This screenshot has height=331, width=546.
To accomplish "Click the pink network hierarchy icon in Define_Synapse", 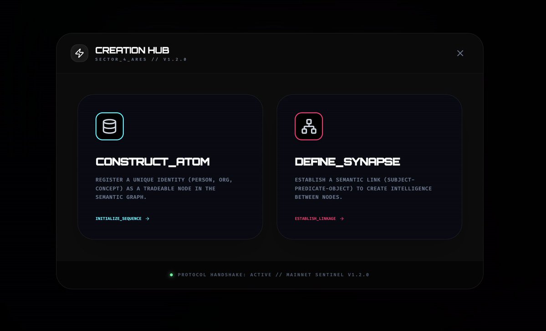I will click(x=309, y=126).
